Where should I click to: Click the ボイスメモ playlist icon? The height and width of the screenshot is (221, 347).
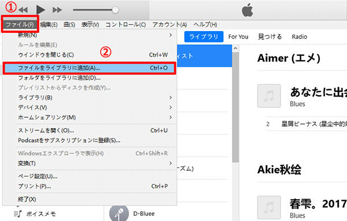[x=18, y=213]
